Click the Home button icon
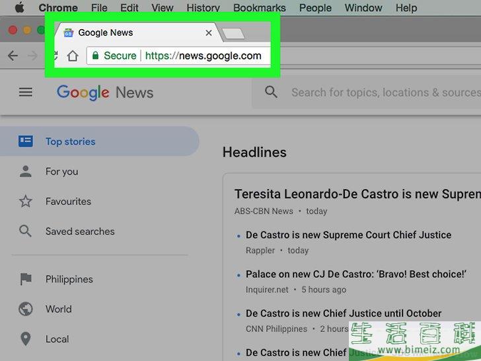Image resolution: width=481 pixels, height=361 pixels. tap(73, 56)
